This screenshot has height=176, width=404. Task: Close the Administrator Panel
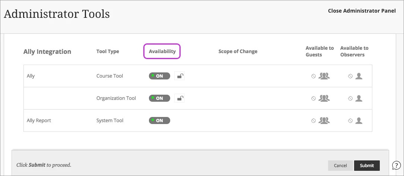(362, 11)
